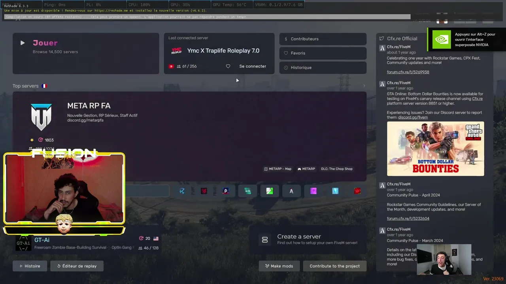Image resolution: width=506 pixels, height=284 pixels.
Task: Click the Jouer play triangle icon
Action: point(23,43)
